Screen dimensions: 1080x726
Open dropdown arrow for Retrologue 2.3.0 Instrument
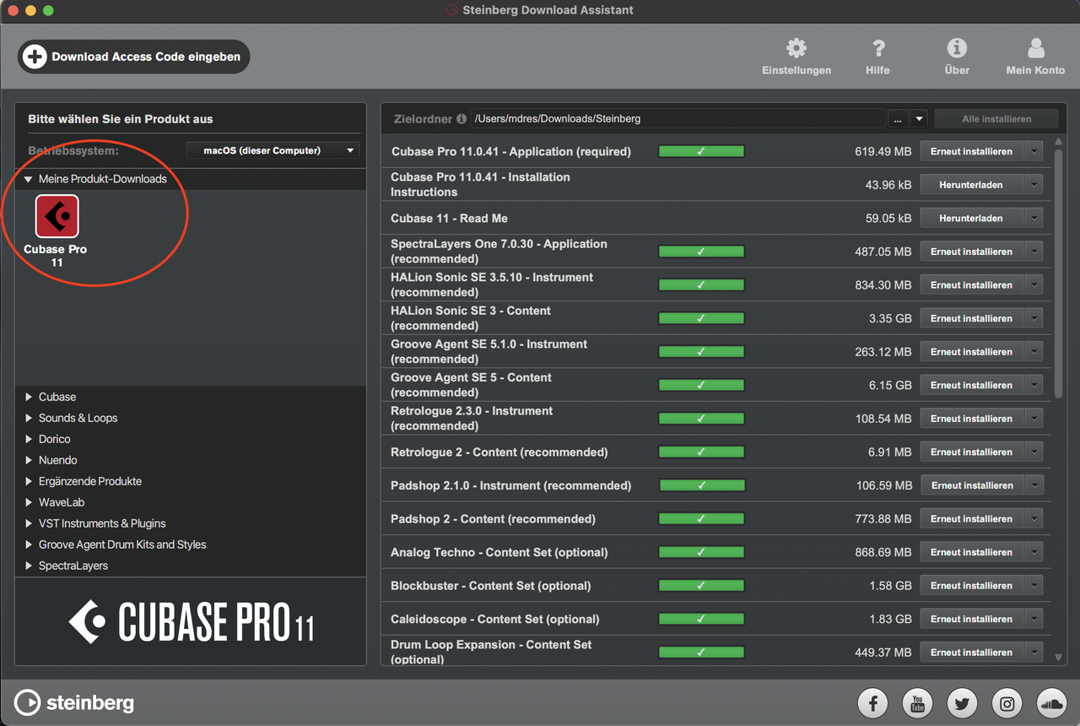pyautogui.click(x=1034, y=419)
